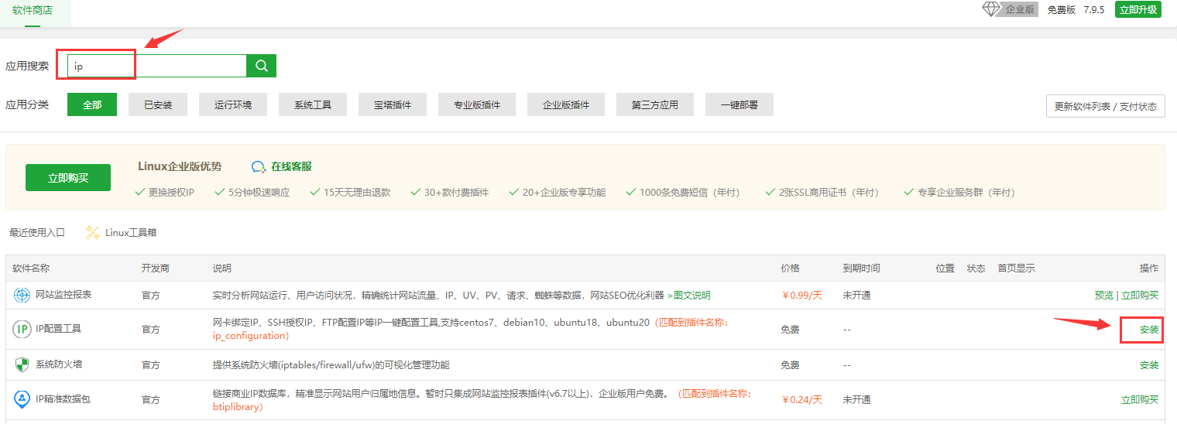The image size is (1177, 424).
Task: Select the 运行环境 category filter
Action: [x=233, y=104]
